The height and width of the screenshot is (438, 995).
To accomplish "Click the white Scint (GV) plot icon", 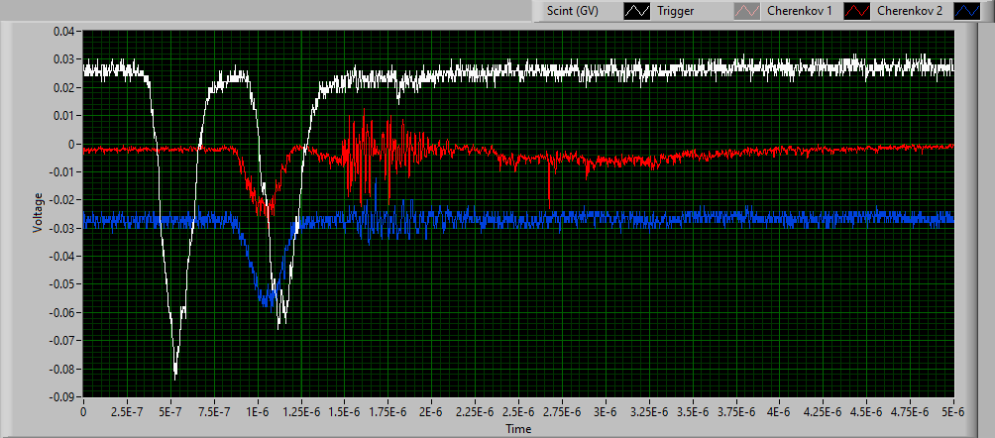I will click(x=637, y=12).
